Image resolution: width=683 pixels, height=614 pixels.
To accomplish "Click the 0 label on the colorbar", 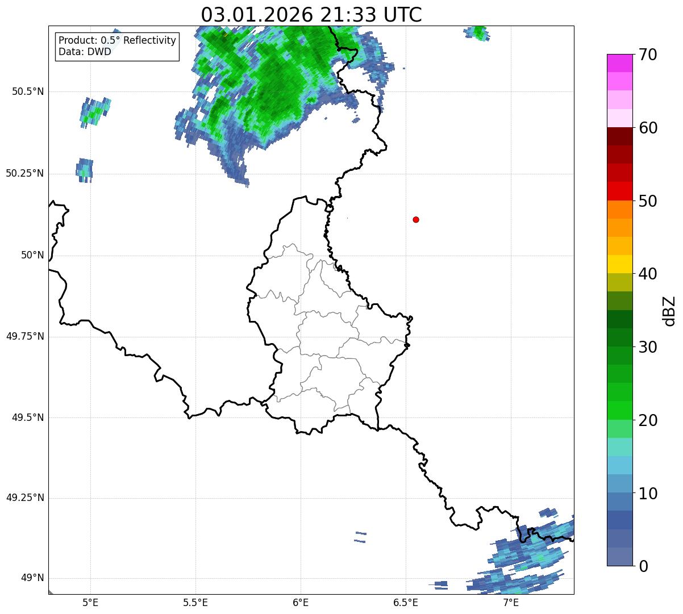I will tap(643, 566).
